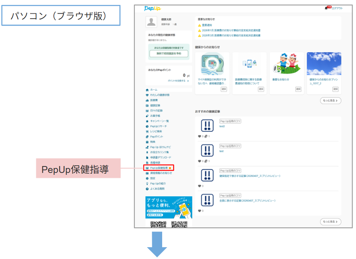The width and height of the screenshot is (356, 259).
Task: Open 日々の記録 in the sidebar menu
Action: [x=156, y=111]
